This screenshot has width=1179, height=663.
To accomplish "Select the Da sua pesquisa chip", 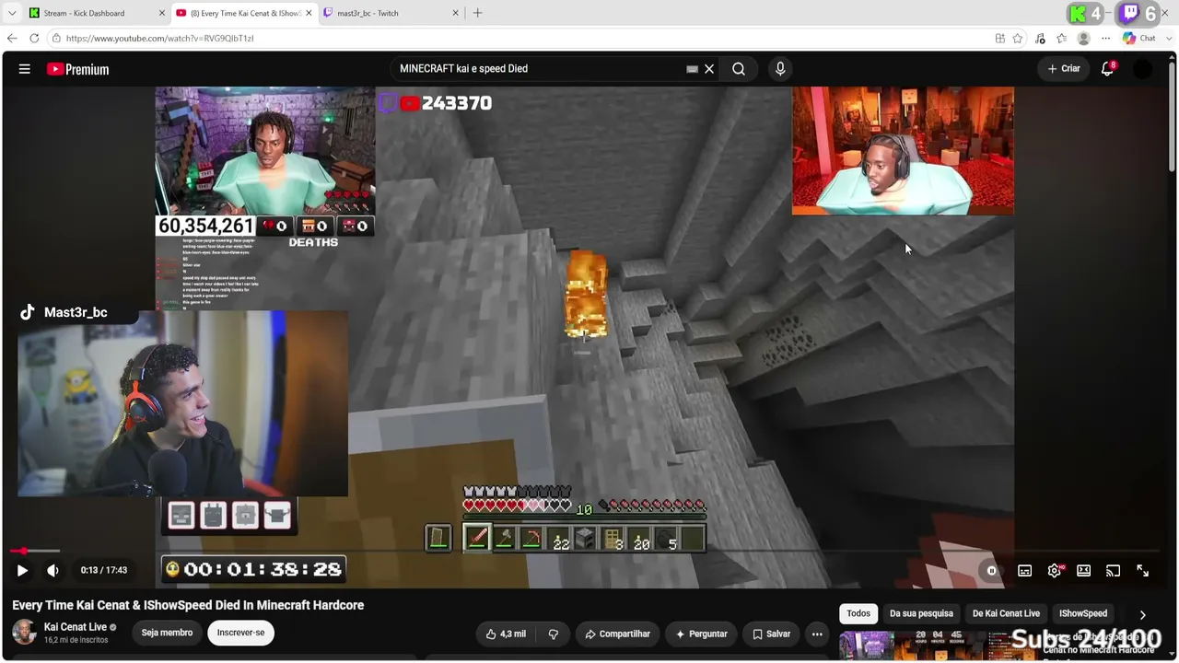I will 921,613.
